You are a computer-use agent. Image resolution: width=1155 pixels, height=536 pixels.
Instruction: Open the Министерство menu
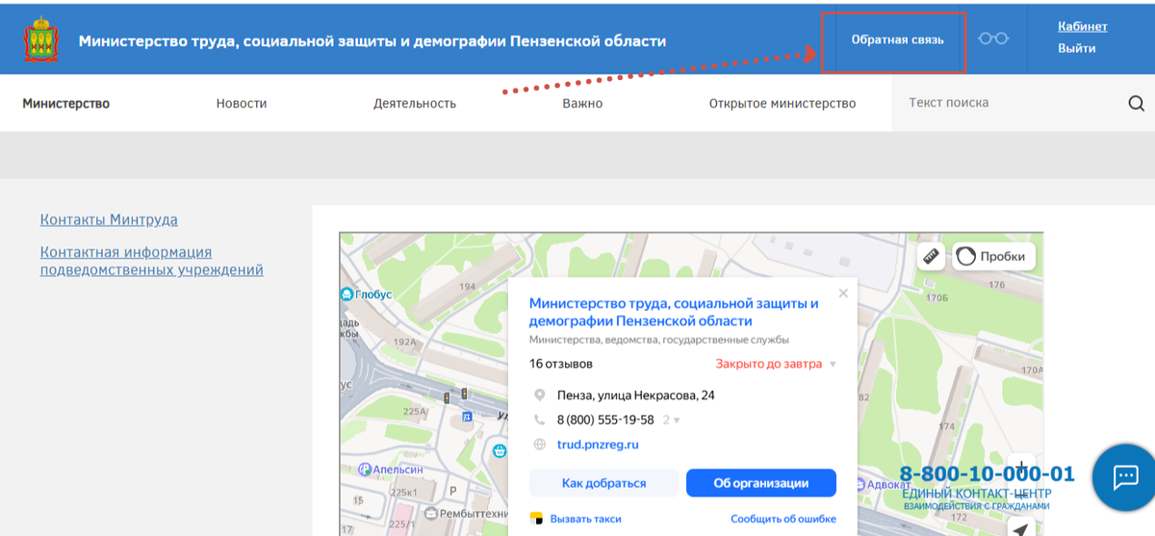point(66,104)
